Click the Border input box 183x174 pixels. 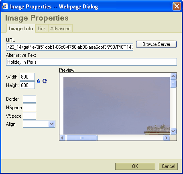coord(29,99)
